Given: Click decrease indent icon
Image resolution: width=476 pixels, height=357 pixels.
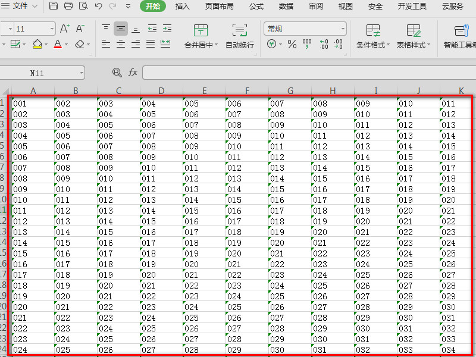Looking at the screenshot, I should [x=152, y=29].
